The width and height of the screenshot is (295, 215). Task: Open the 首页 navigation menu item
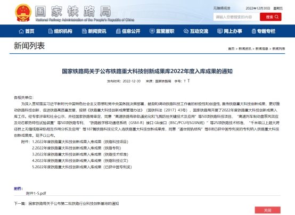pos(27,31)
